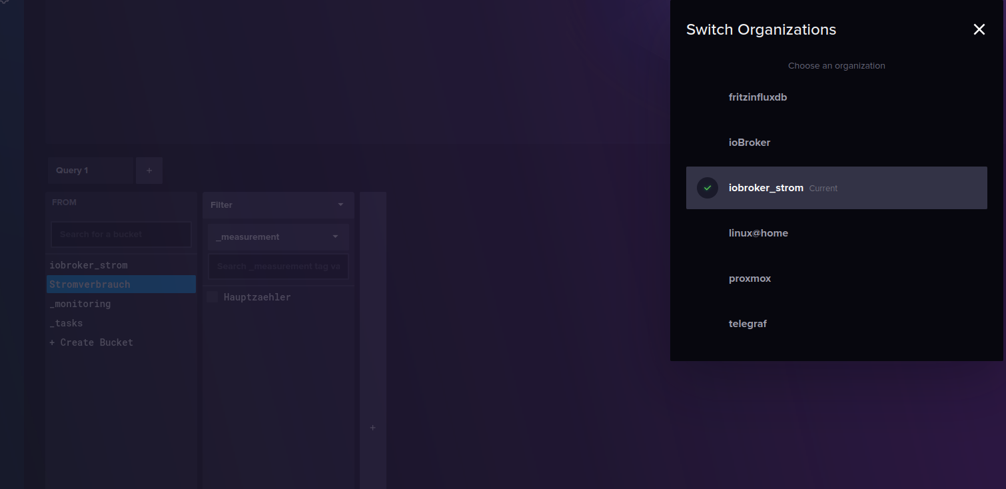
Task: Select the current iobroker_strom organization
Action: [x=836, y=188]
